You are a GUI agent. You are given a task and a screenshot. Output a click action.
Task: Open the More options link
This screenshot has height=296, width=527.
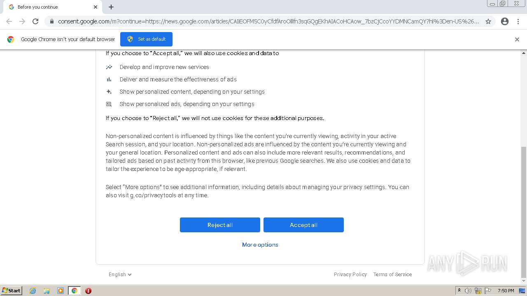tap(260, 245)
